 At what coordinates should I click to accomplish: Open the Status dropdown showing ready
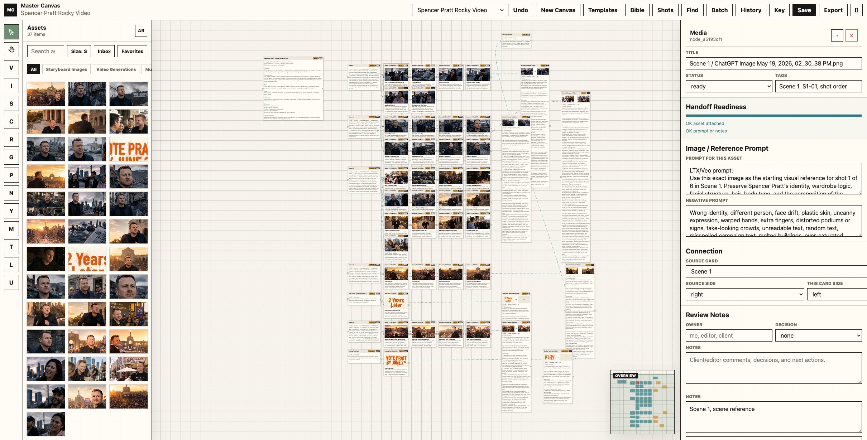[x=729, y=86]
